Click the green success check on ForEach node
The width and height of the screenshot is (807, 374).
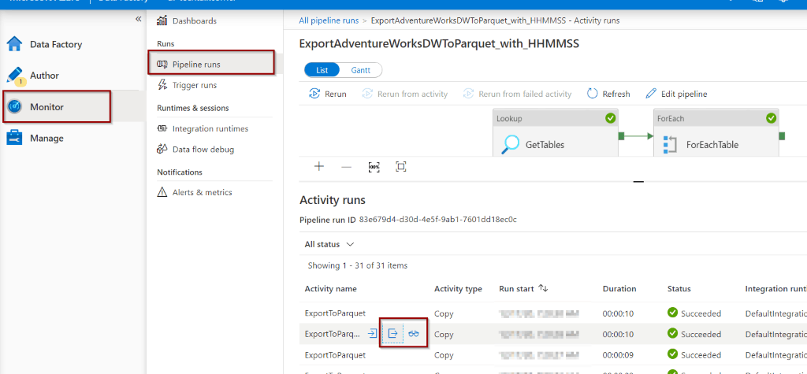771,118
